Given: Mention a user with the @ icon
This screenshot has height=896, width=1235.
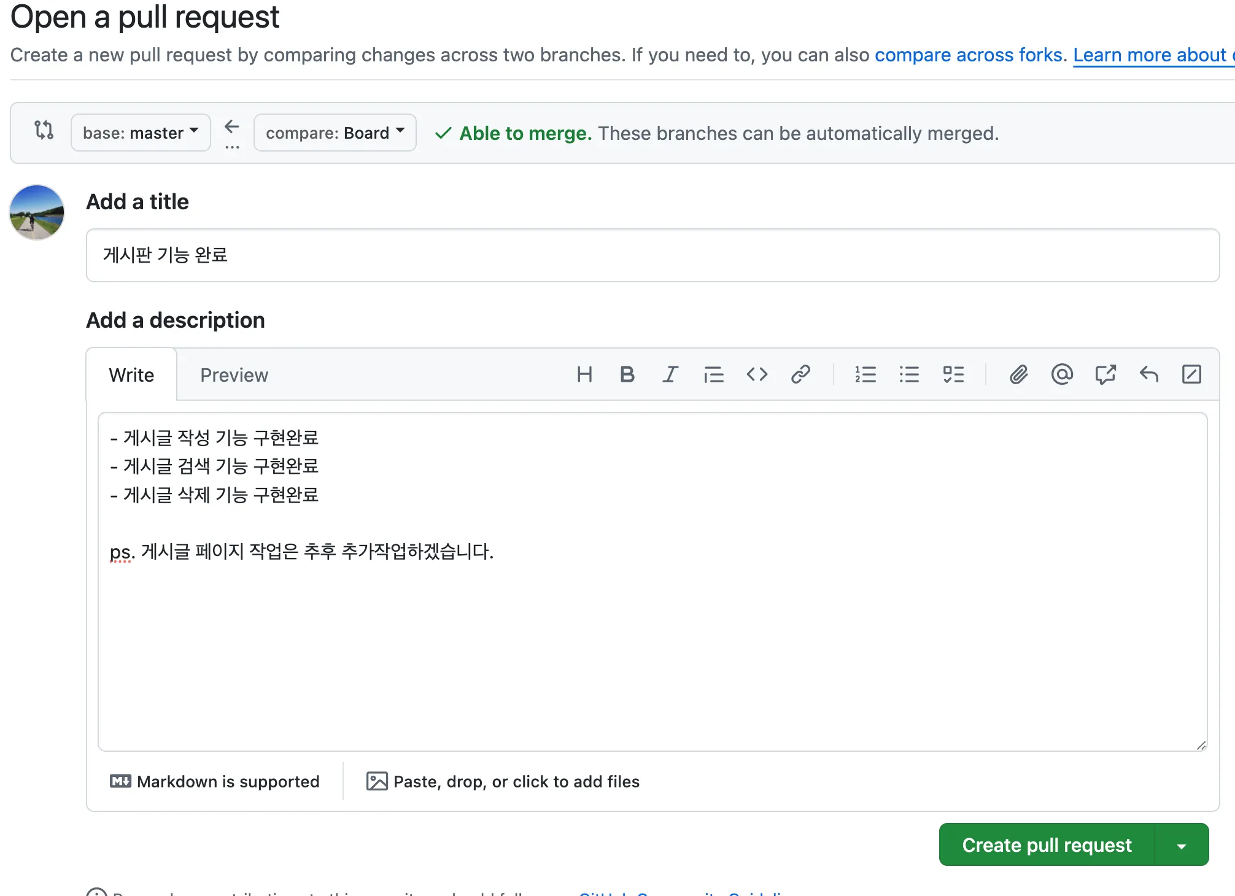Looking at the screenshot, I should (1062, 374).
